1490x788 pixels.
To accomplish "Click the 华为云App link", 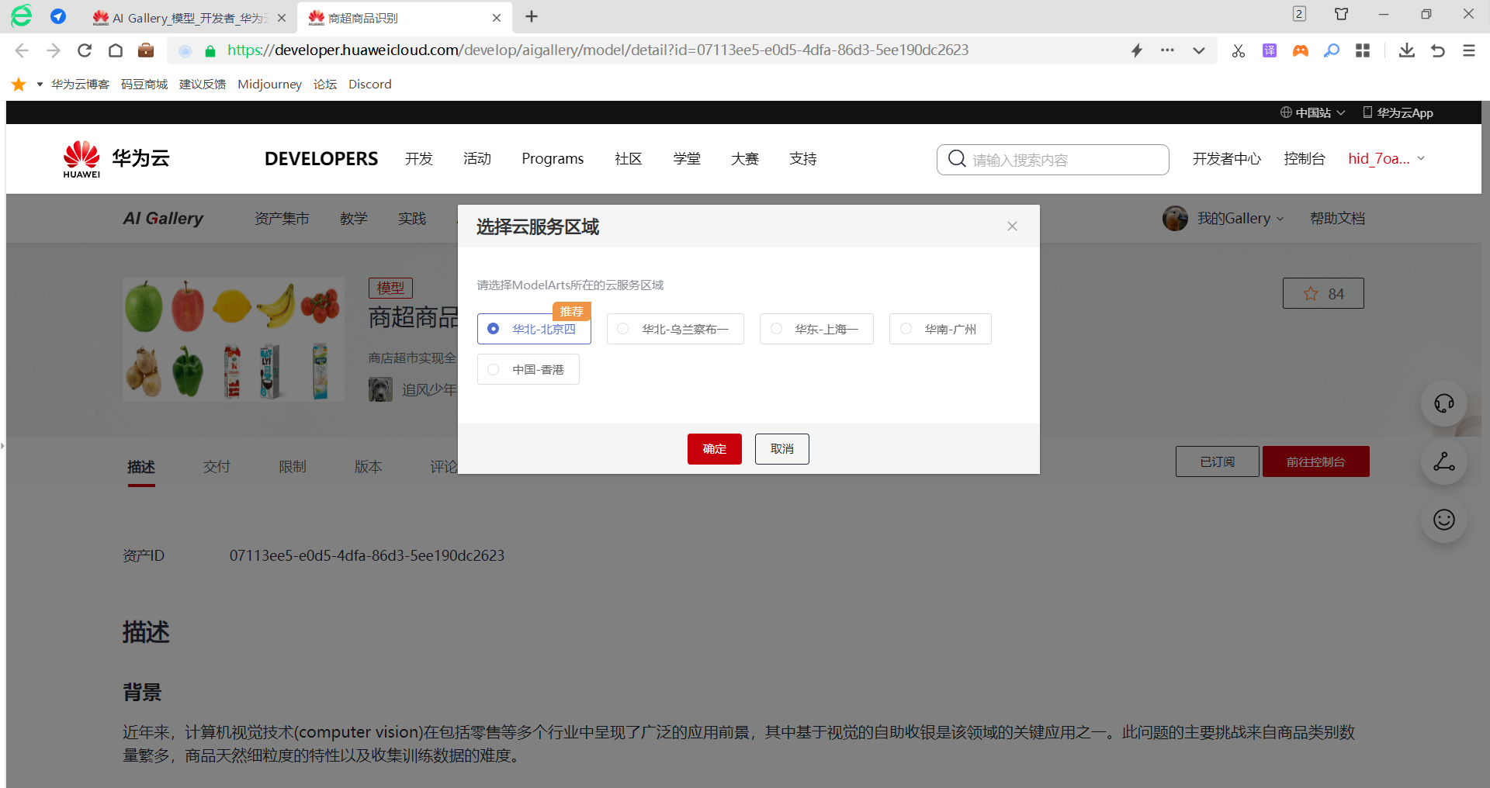I will [x=1398, y=113].
